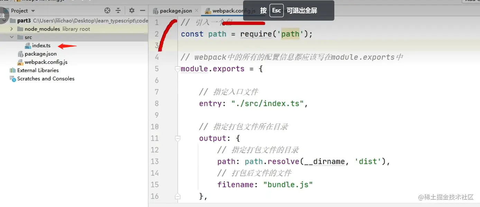Click path.resolve on line 13
480x207 pixels.
coord(272,161)
